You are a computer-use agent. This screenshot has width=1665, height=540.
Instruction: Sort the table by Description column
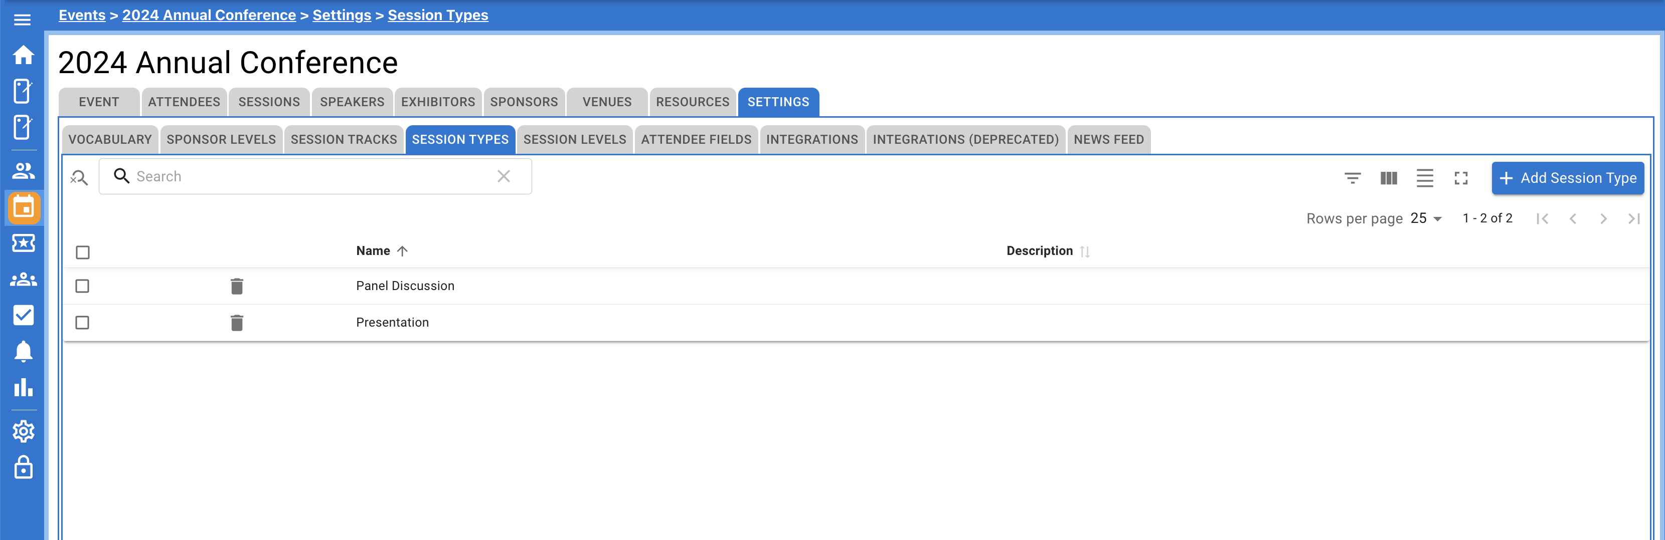coord(1039,250)
